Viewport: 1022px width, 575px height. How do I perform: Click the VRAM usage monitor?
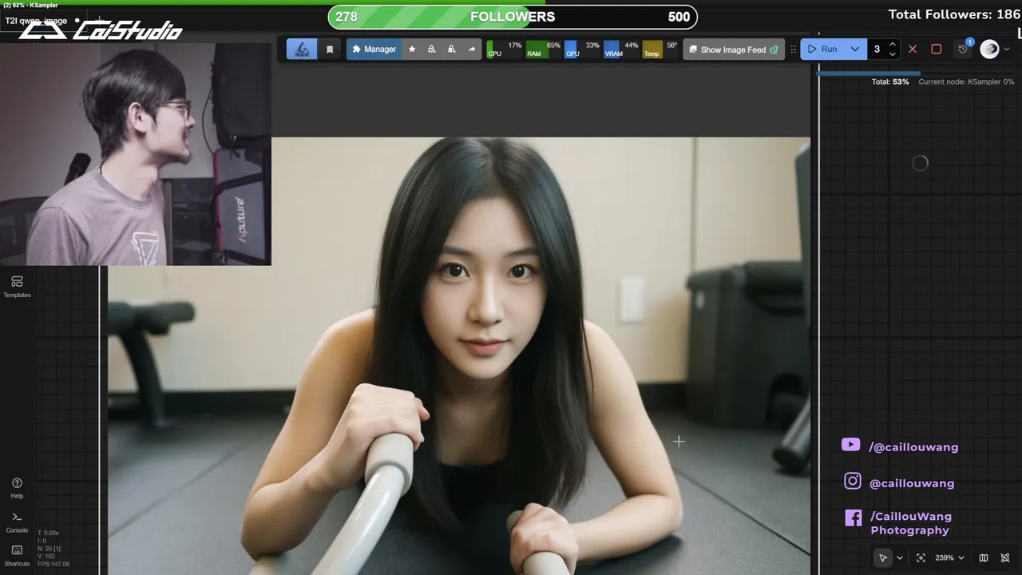(621, 50)
